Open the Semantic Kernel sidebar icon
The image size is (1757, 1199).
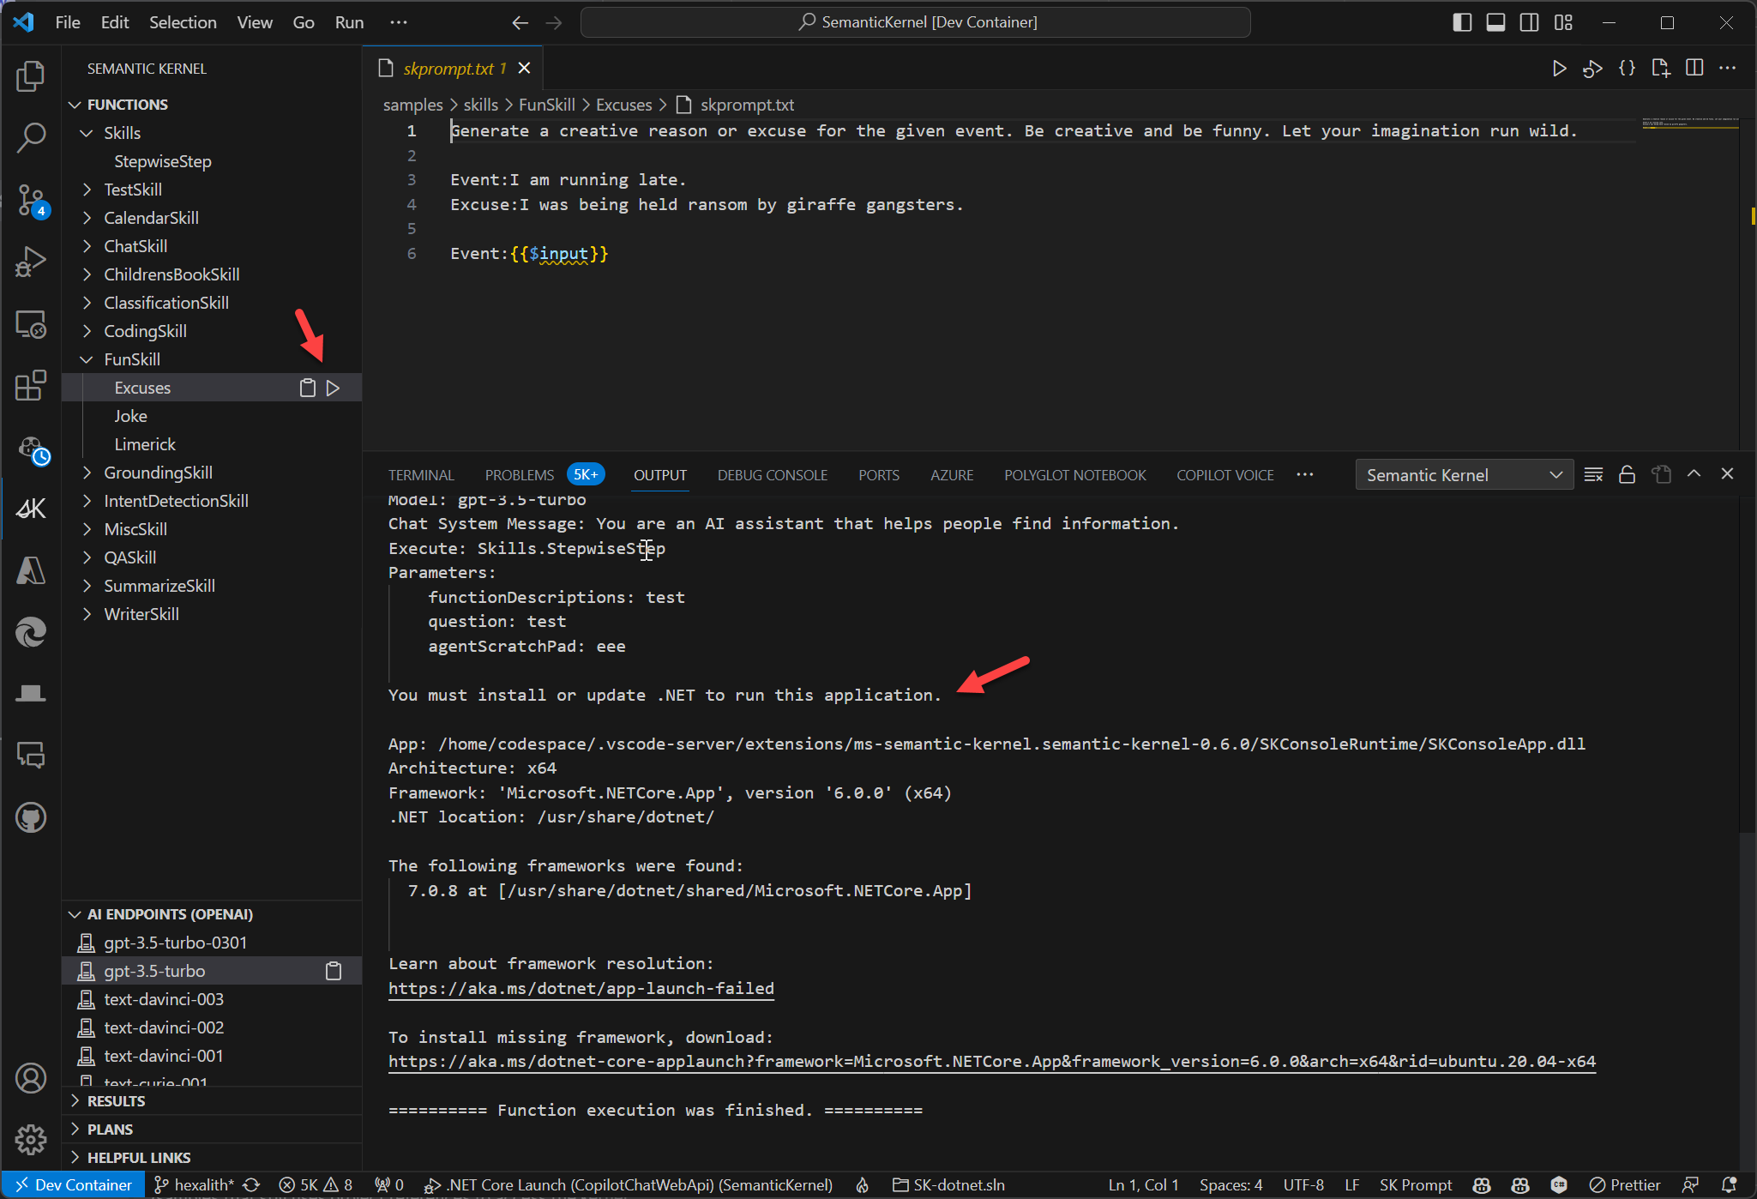tap(31, 509)
